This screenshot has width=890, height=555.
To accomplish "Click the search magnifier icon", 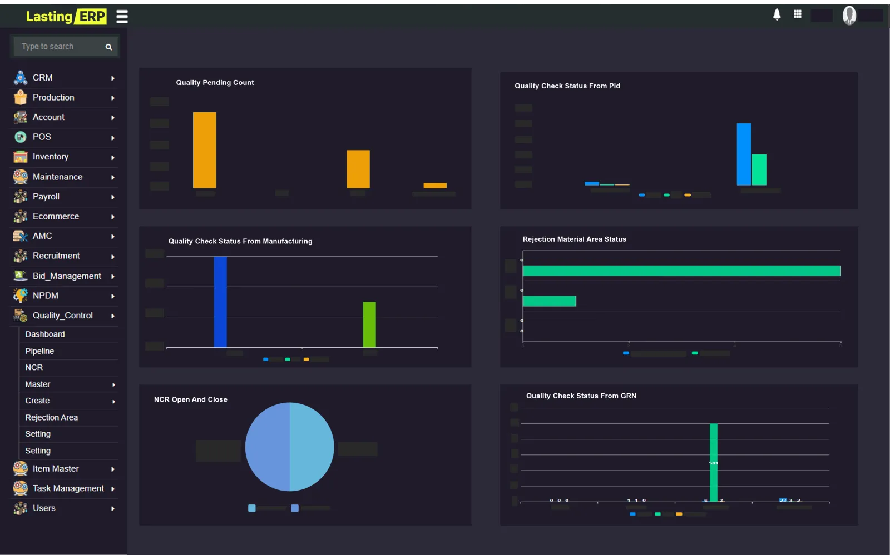I will (109, 47).
